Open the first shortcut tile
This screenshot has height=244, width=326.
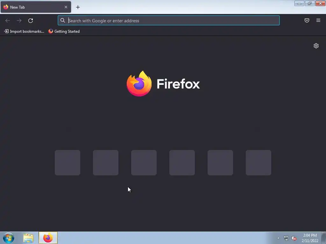67,163
